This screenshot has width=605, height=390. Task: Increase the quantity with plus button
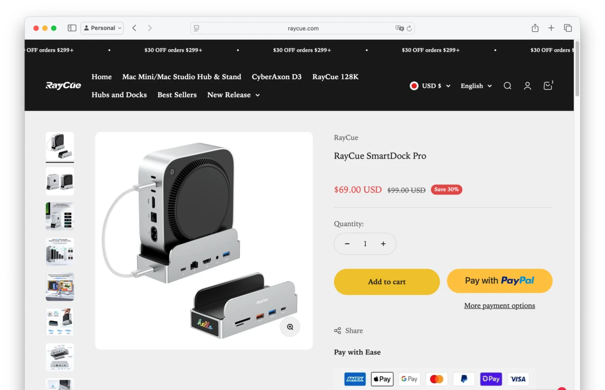[x=383, y=244]
